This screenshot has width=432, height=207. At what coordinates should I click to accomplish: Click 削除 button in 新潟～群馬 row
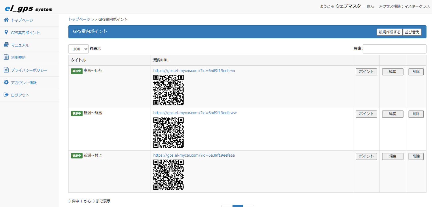click(416, 114)
